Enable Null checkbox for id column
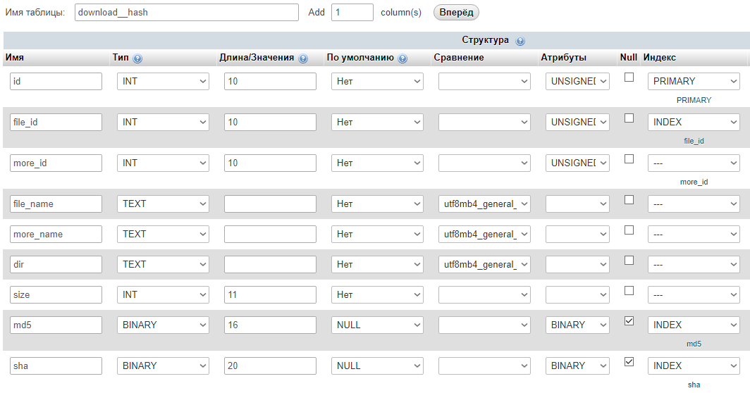Viewport: 750px width, 393px height. (629, 77)
